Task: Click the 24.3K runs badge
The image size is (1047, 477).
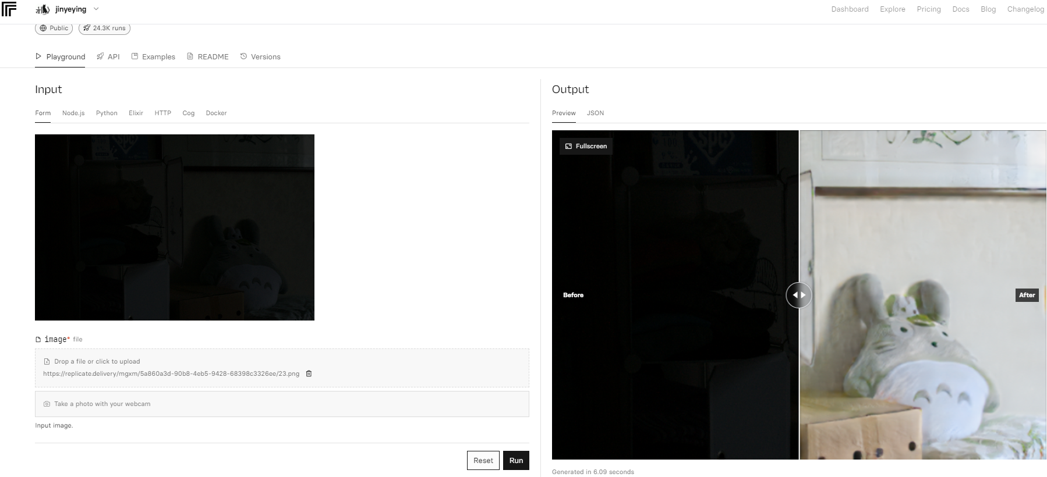Action: 104,28
